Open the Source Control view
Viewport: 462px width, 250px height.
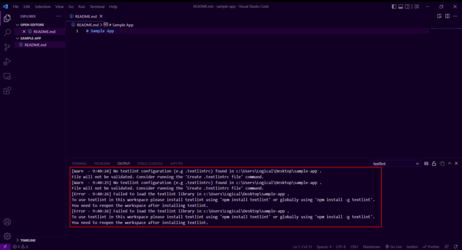click(x=7, y=47)
